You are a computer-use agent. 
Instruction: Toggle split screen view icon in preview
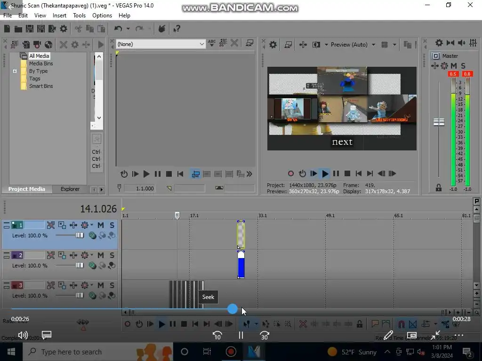coord(316,45)
